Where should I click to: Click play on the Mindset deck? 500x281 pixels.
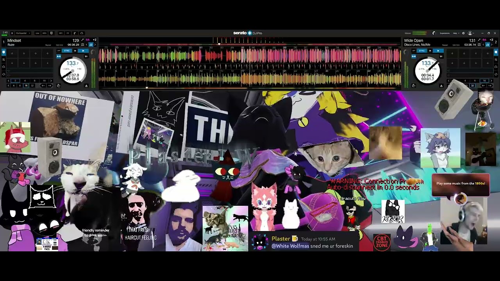83,51
